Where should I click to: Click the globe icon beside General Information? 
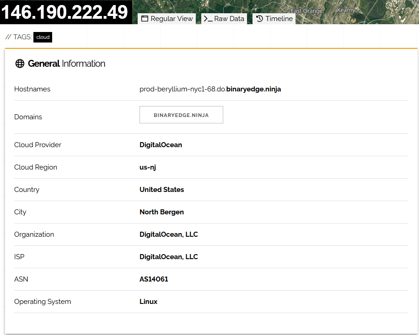click(x=20, y=64)
